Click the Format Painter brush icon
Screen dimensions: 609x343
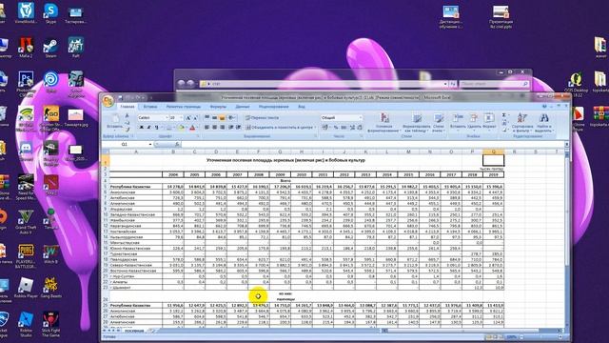coord(127,130)
